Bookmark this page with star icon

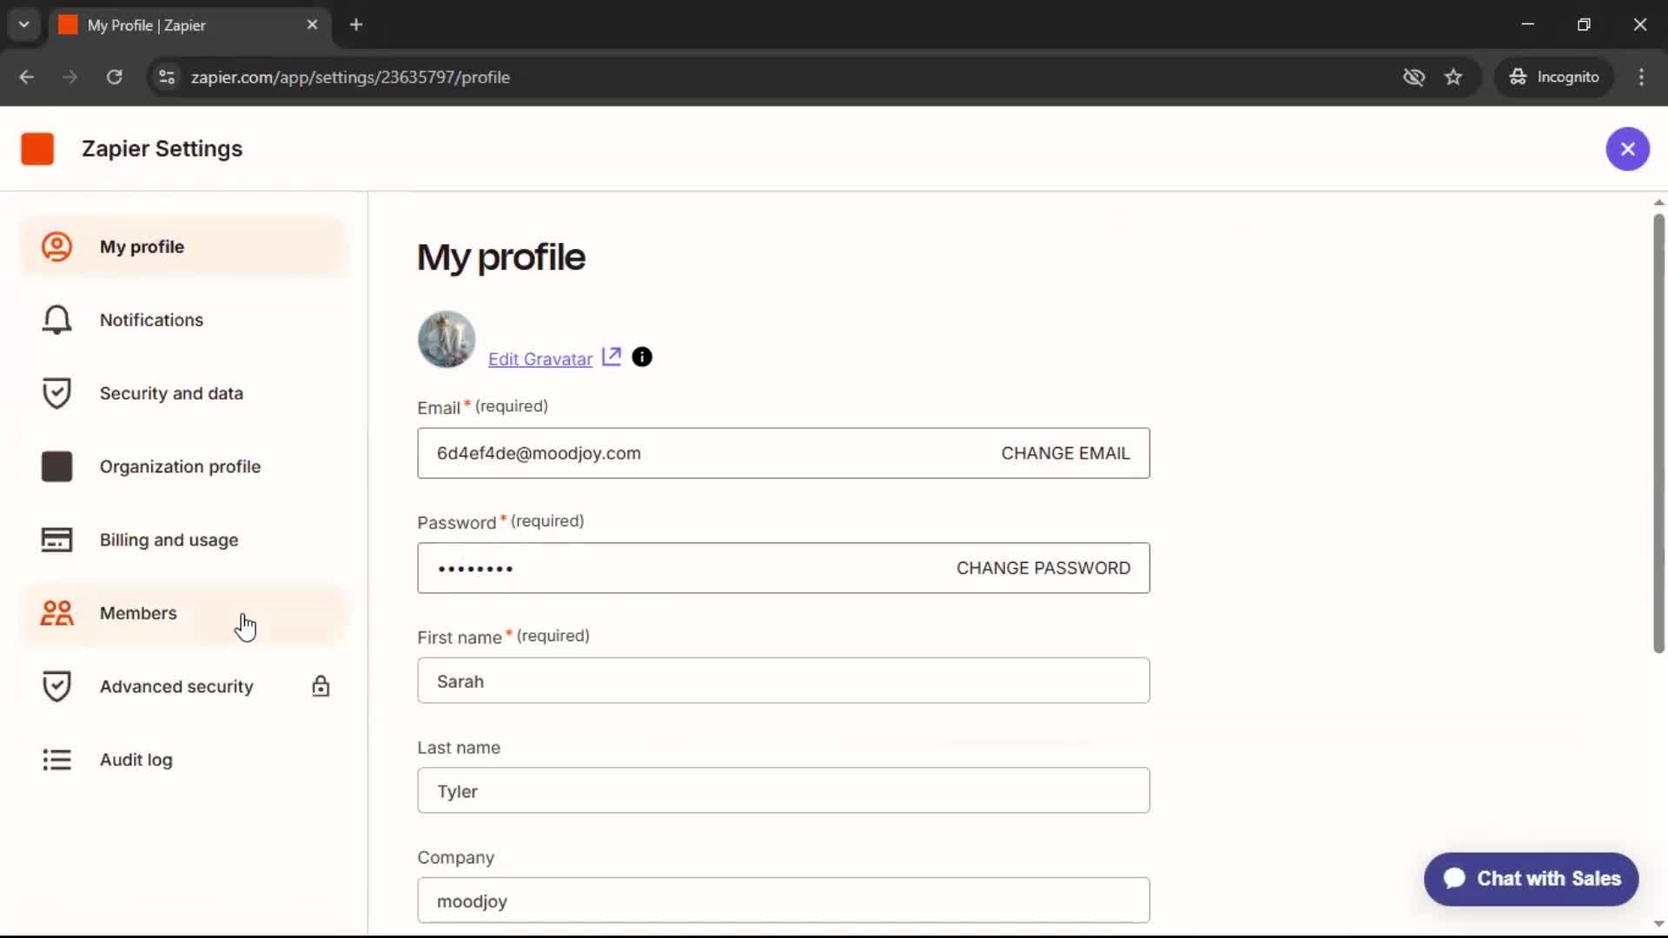click(1453, 77)
